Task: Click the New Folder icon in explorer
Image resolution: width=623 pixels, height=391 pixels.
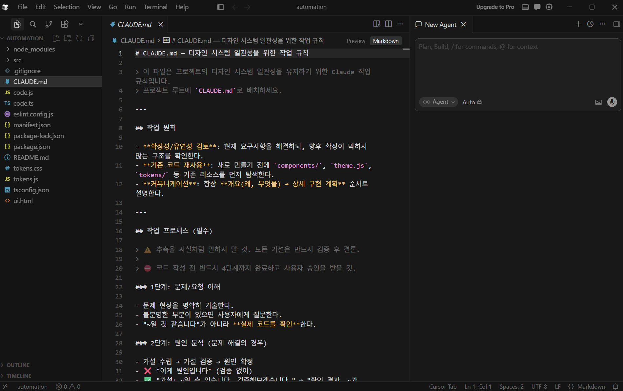Action: tap(68, 38)
